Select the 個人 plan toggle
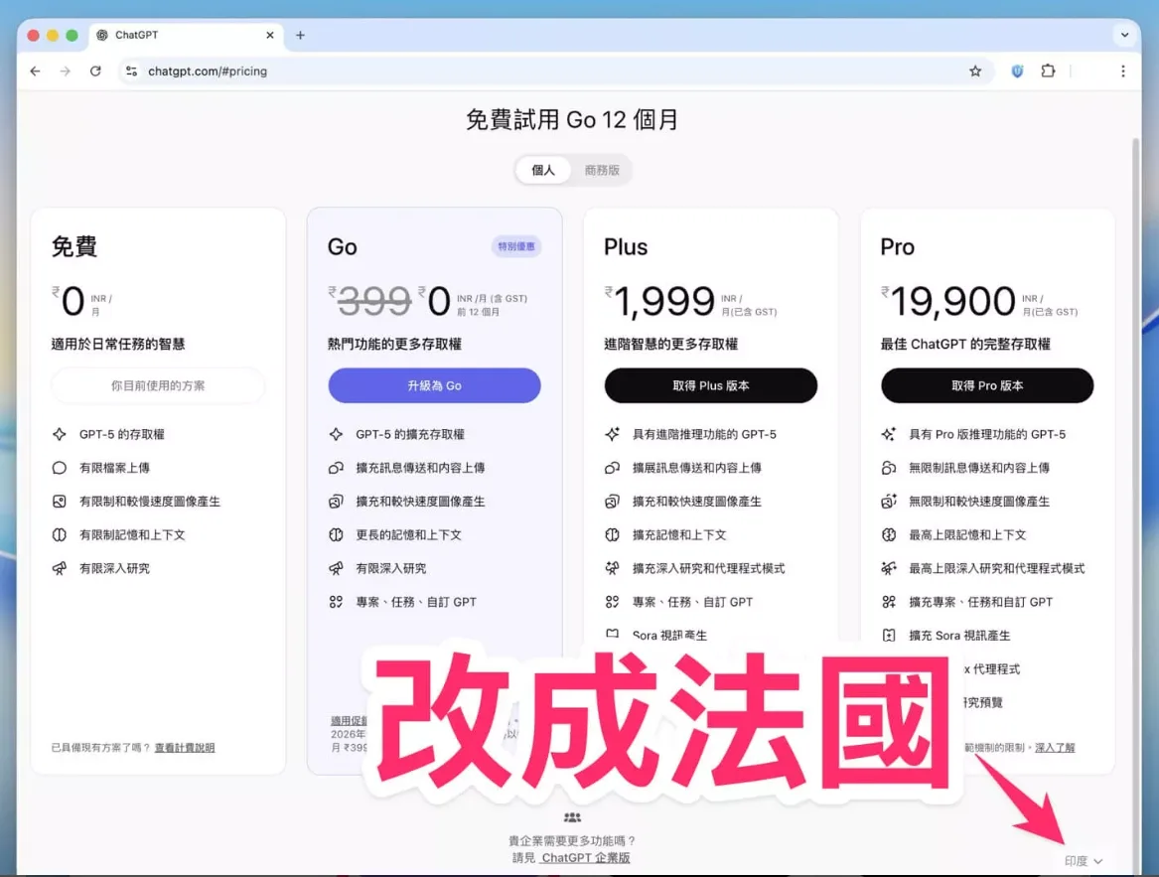The image size is (1159, 877). pos(543,170)
